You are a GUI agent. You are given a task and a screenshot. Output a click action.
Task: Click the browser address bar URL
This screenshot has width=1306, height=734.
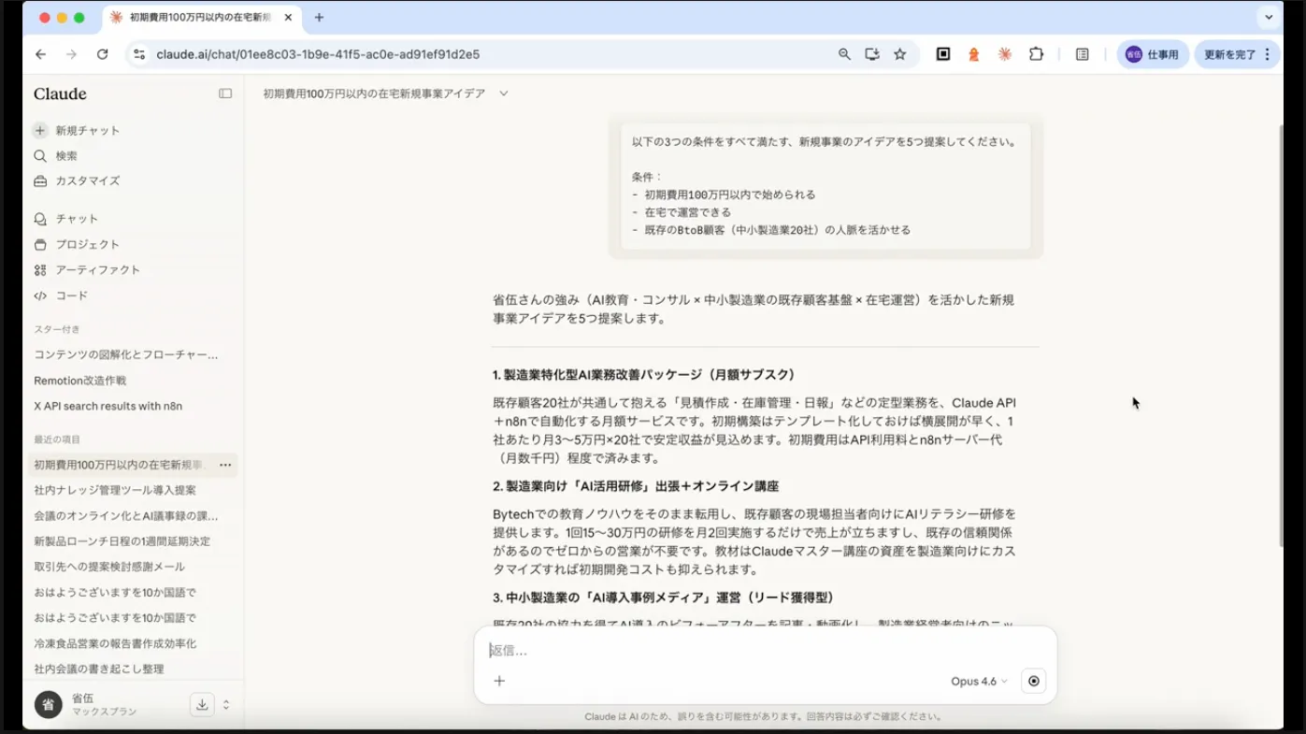point(318,54)
